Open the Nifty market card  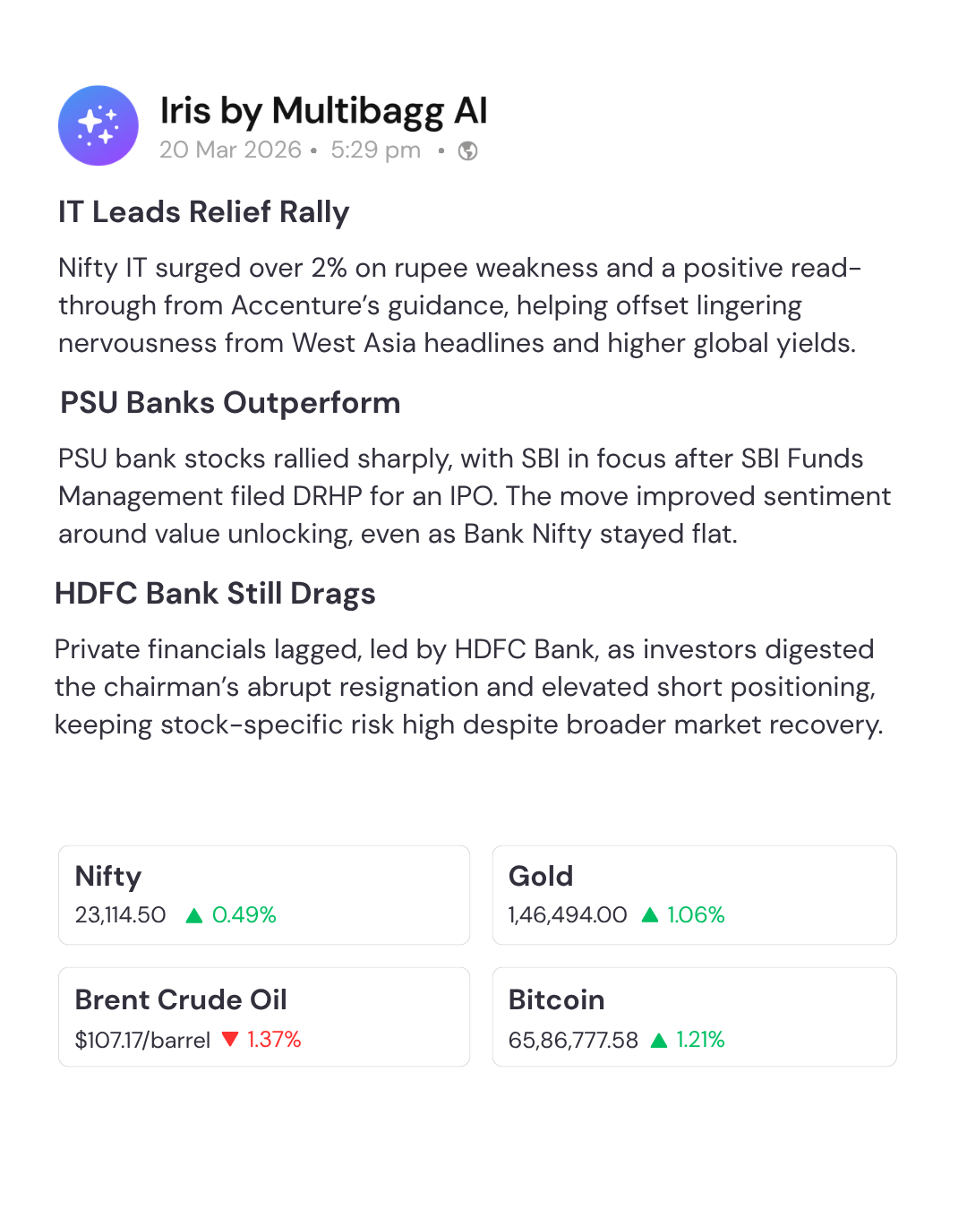[264, 895]
